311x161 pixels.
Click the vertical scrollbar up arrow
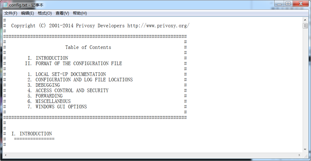click(x=305, y=20)
